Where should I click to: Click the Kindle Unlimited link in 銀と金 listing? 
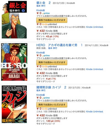(x=95, y=27)
